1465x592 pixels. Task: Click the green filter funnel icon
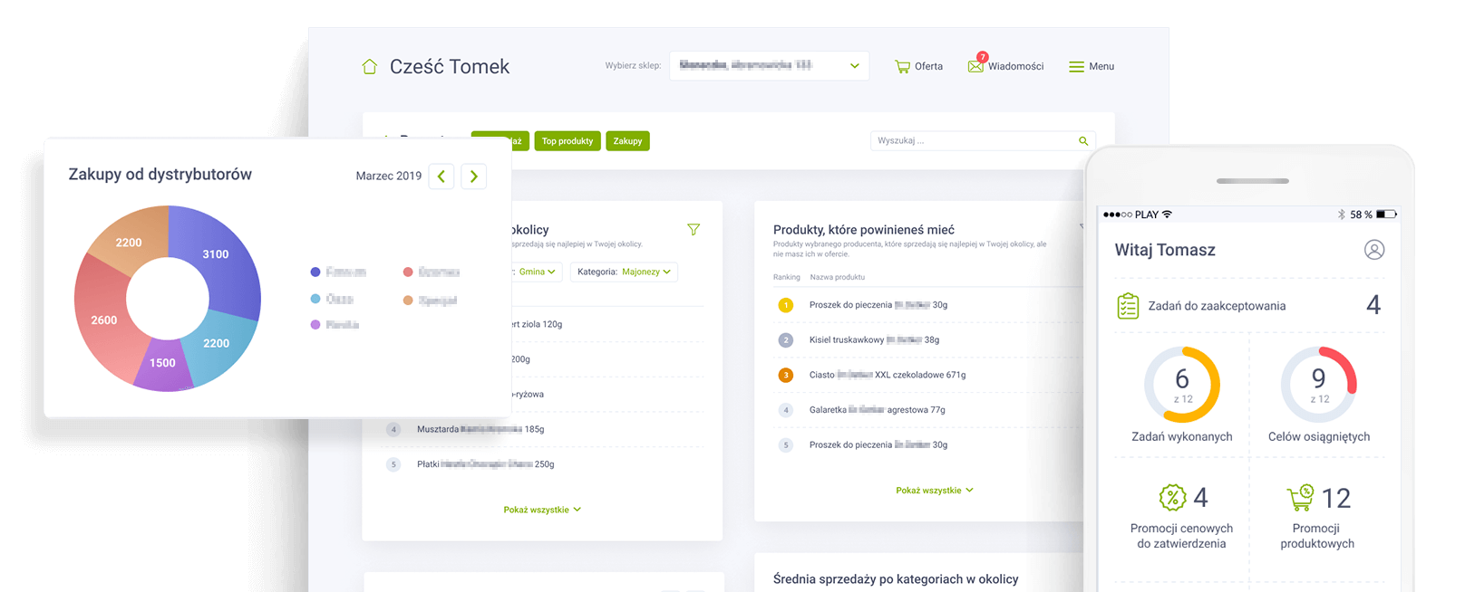coord(694,230)
